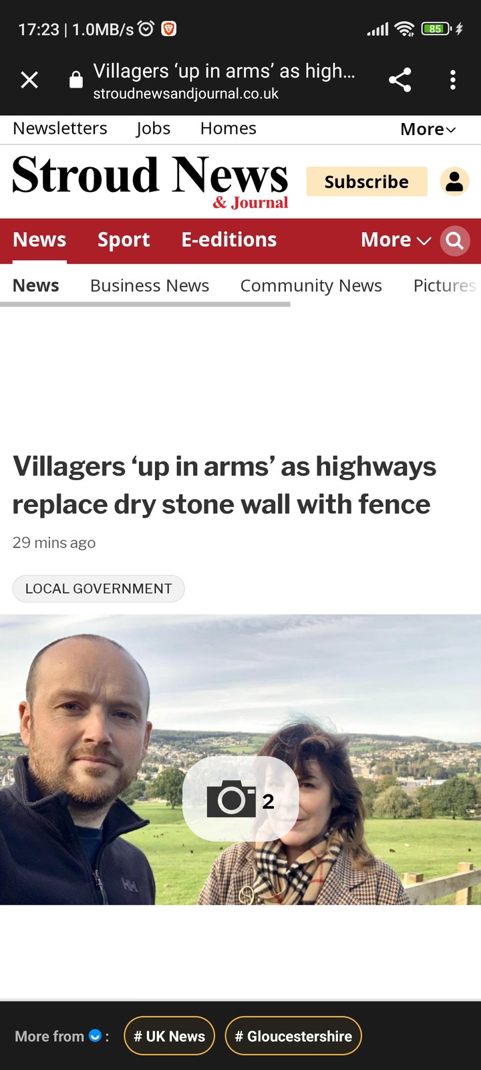481x1070 pixels.
Task: Tap the # Gloucestershire chip
Action: tap(293, 1036)
